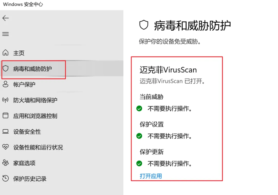The image size is (278, 195).
Task: Click the laptop icon for 设备安全性
Action: 5,131
